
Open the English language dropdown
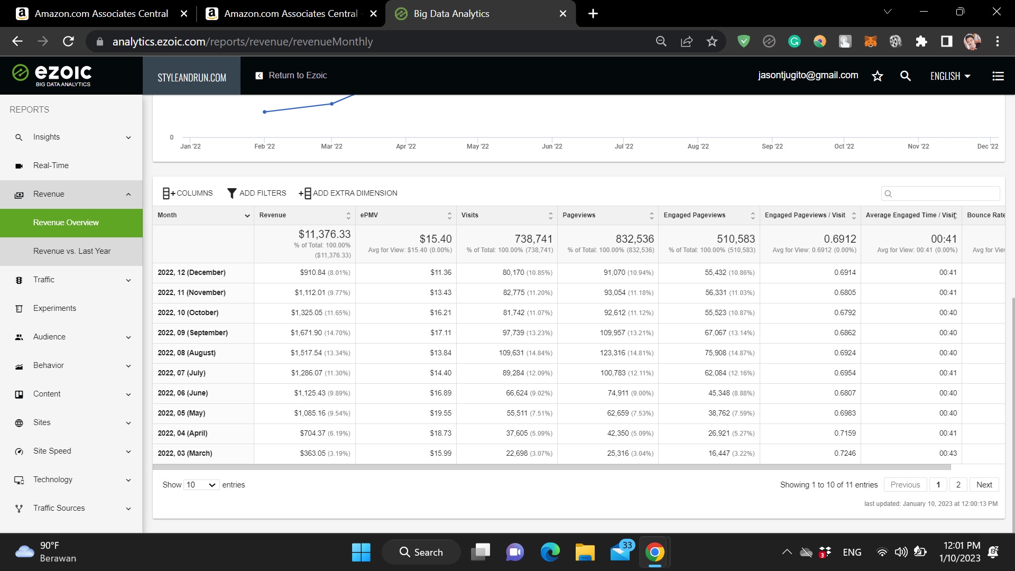coord(950,76)
